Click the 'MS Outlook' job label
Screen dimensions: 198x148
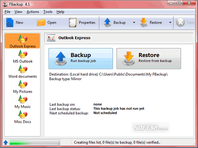coord(23,61)
